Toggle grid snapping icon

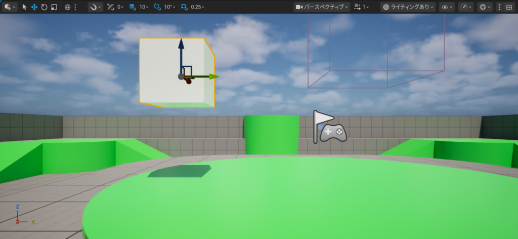click(133, 7)
